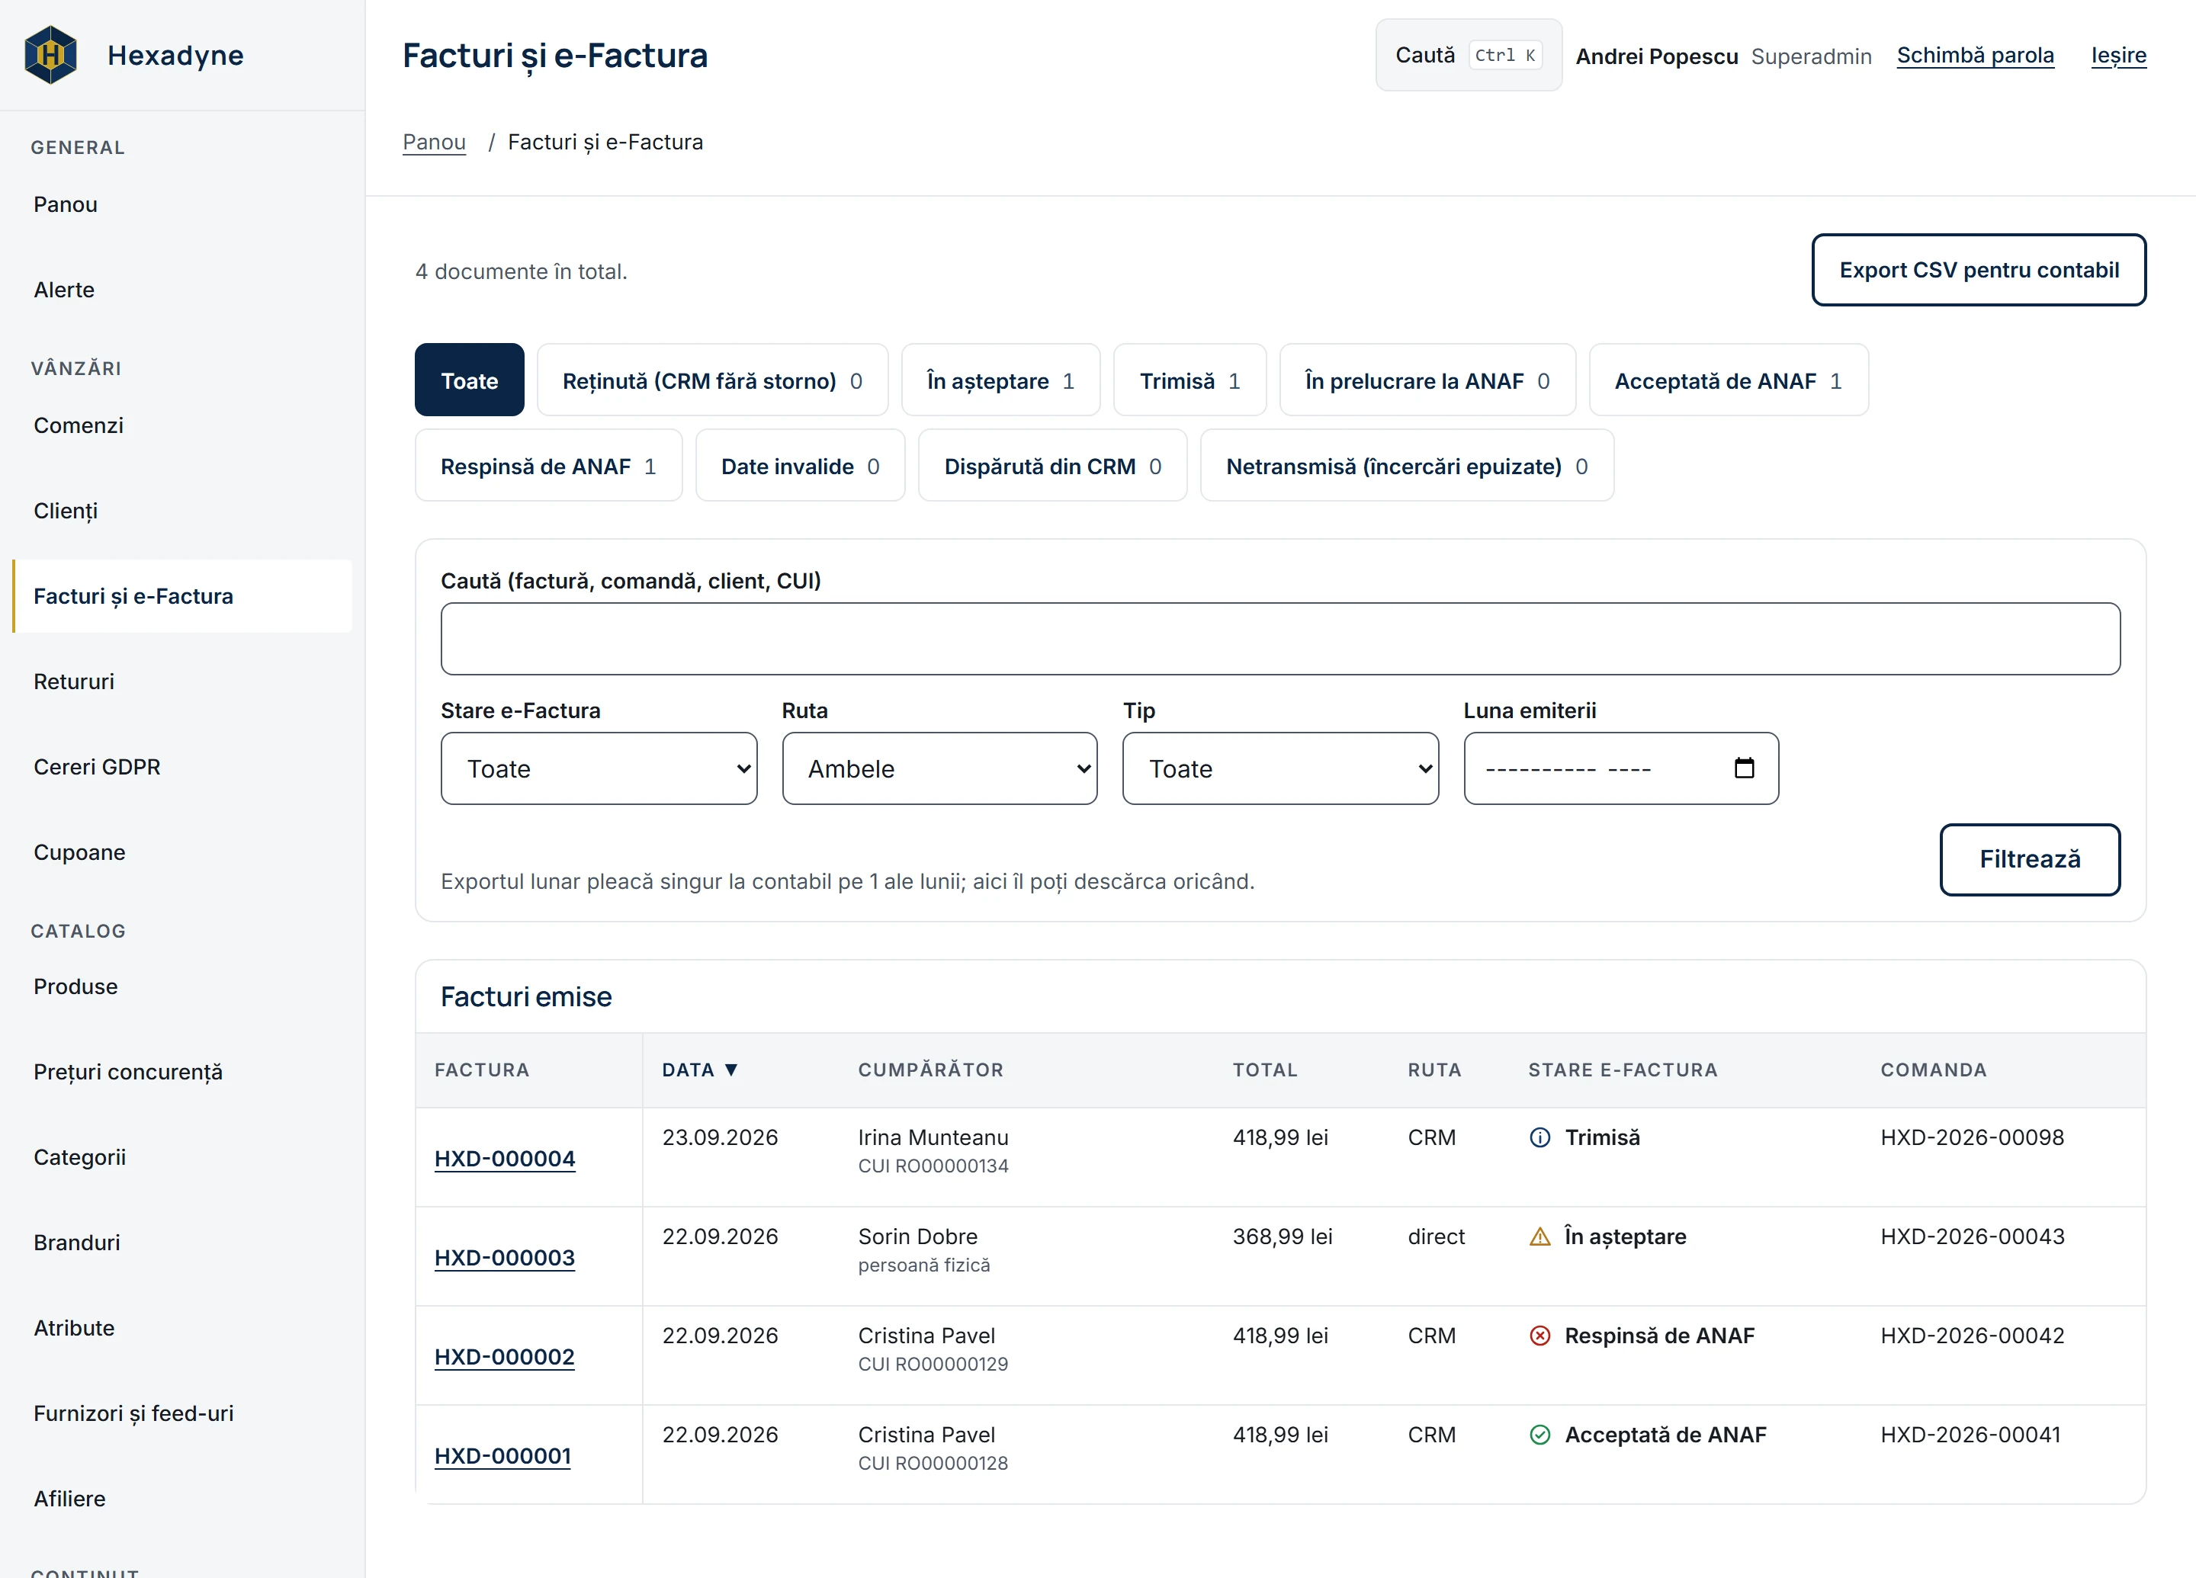This screenshot has height=1578, width=2196.
Task: Click the Respinsă de ANAF red cross icon
Action: [1539, 1335]
